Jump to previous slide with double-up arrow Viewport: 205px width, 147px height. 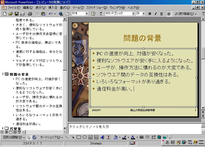pyautogui.click(x=203, y=112)
